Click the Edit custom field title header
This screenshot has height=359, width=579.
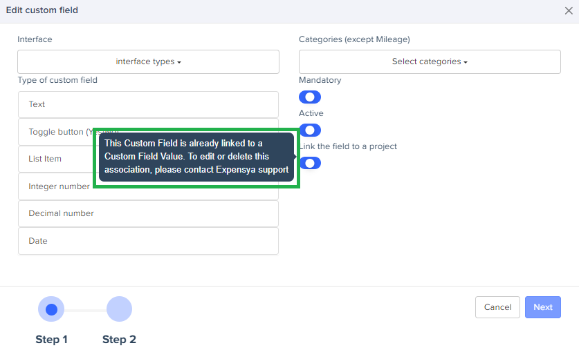pos(42,10)
